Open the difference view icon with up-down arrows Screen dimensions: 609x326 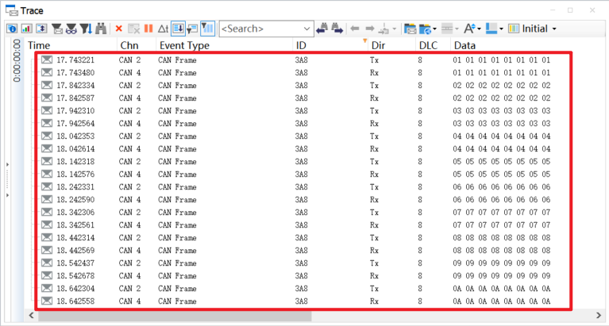click(x=41, y=29)
